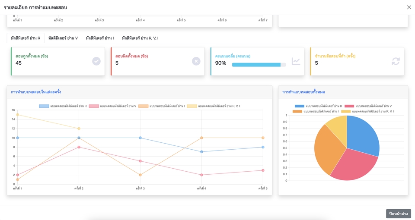Viewport: 415px width, 220px height.
Task: Toggle ย่าน R series in line chart legend
Action: [63, 106]
